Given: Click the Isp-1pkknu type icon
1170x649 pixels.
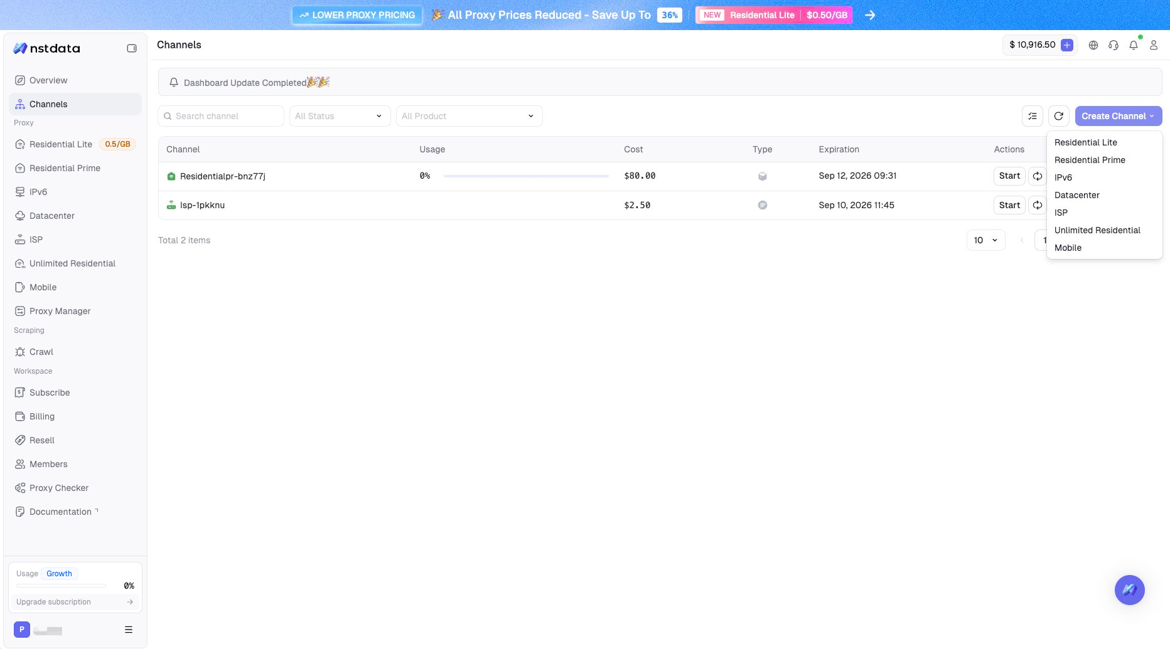Looking at the screenshot, I should tap(763, 205).
